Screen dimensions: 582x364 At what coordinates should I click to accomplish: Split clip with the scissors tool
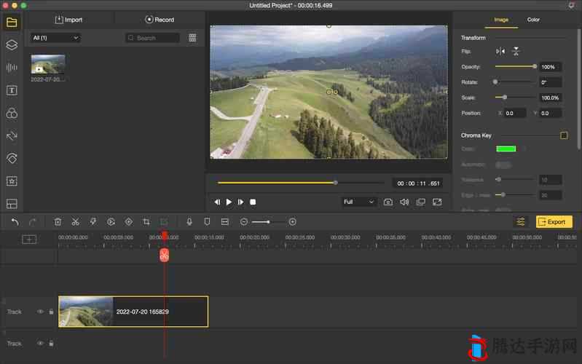(x=75, y=222)
